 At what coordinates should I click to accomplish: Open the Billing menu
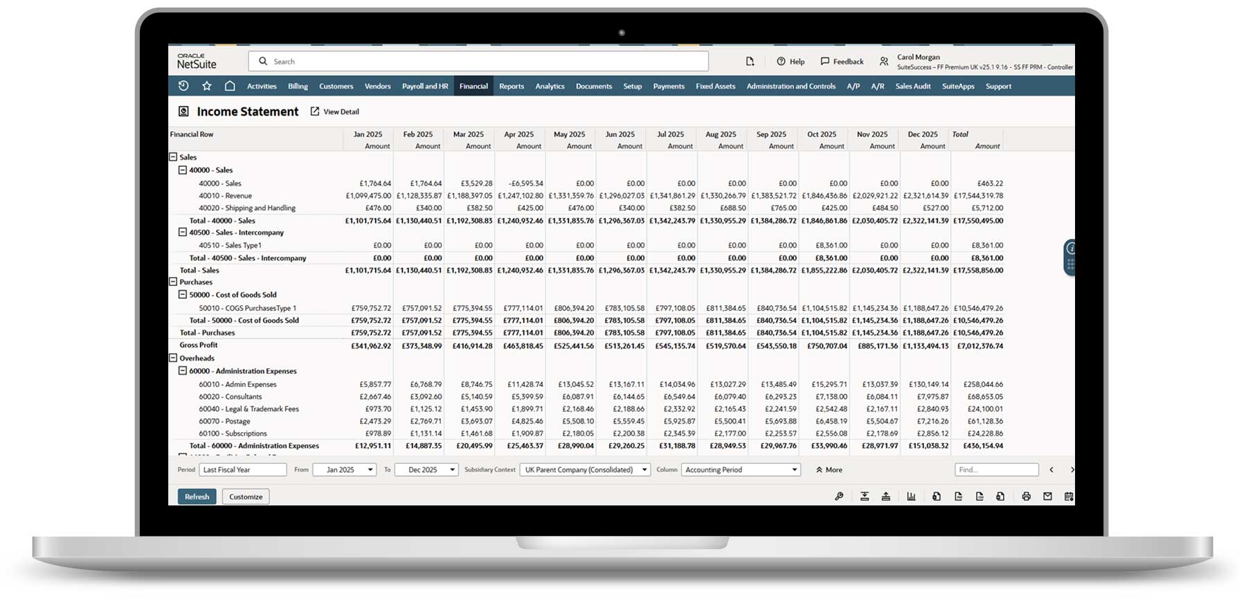tap(298, 87)
